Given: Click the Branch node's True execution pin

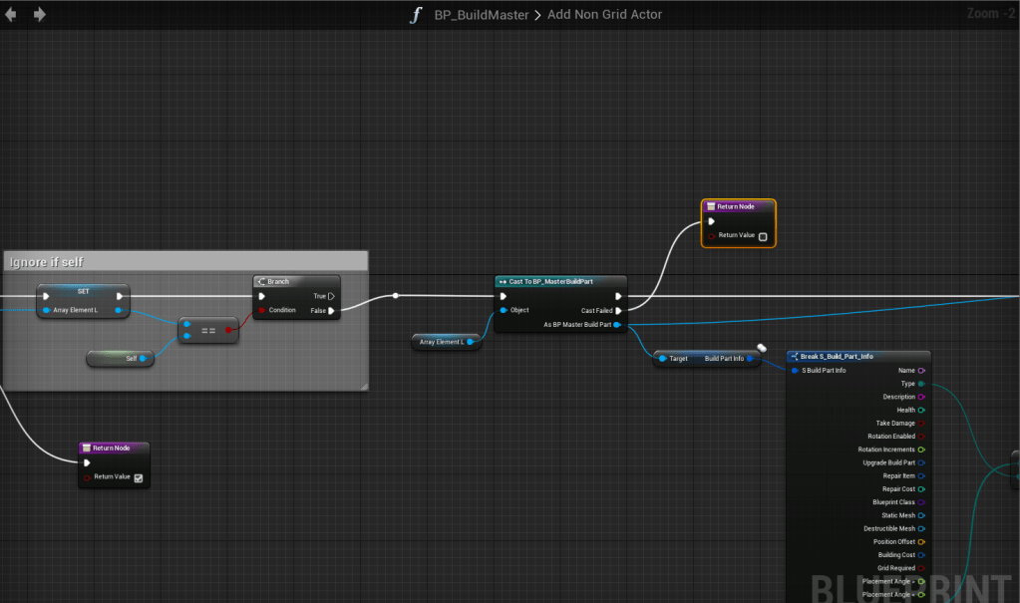Looking at the screenshot, I should click(x=331, y=296).
